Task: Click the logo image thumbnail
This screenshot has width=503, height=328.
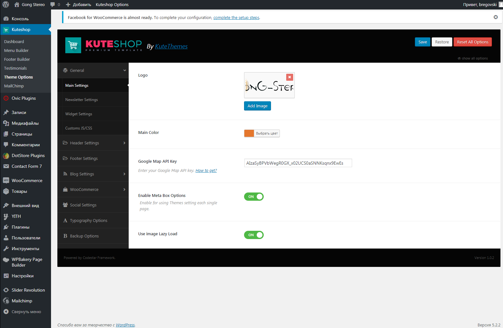Action: tap(269, 85)
